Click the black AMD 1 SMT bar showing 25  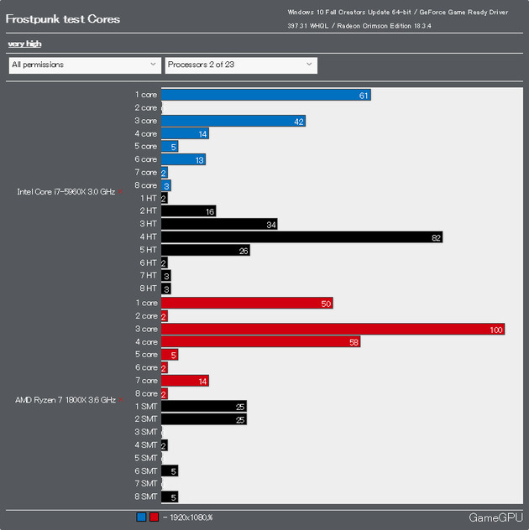click(203, 406)
